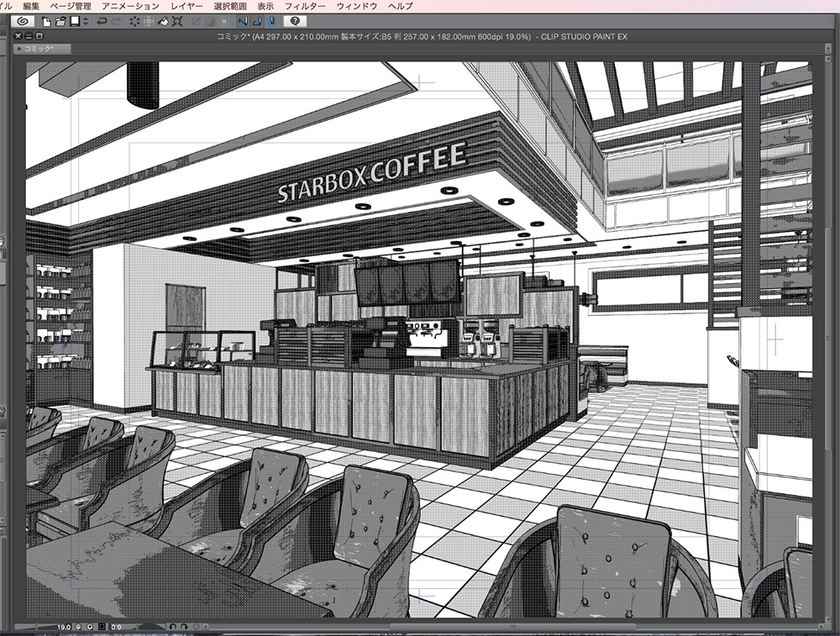Open the ウィンドウ menu
This screenshot has width=840, height=636.
[x=357, y=6]
